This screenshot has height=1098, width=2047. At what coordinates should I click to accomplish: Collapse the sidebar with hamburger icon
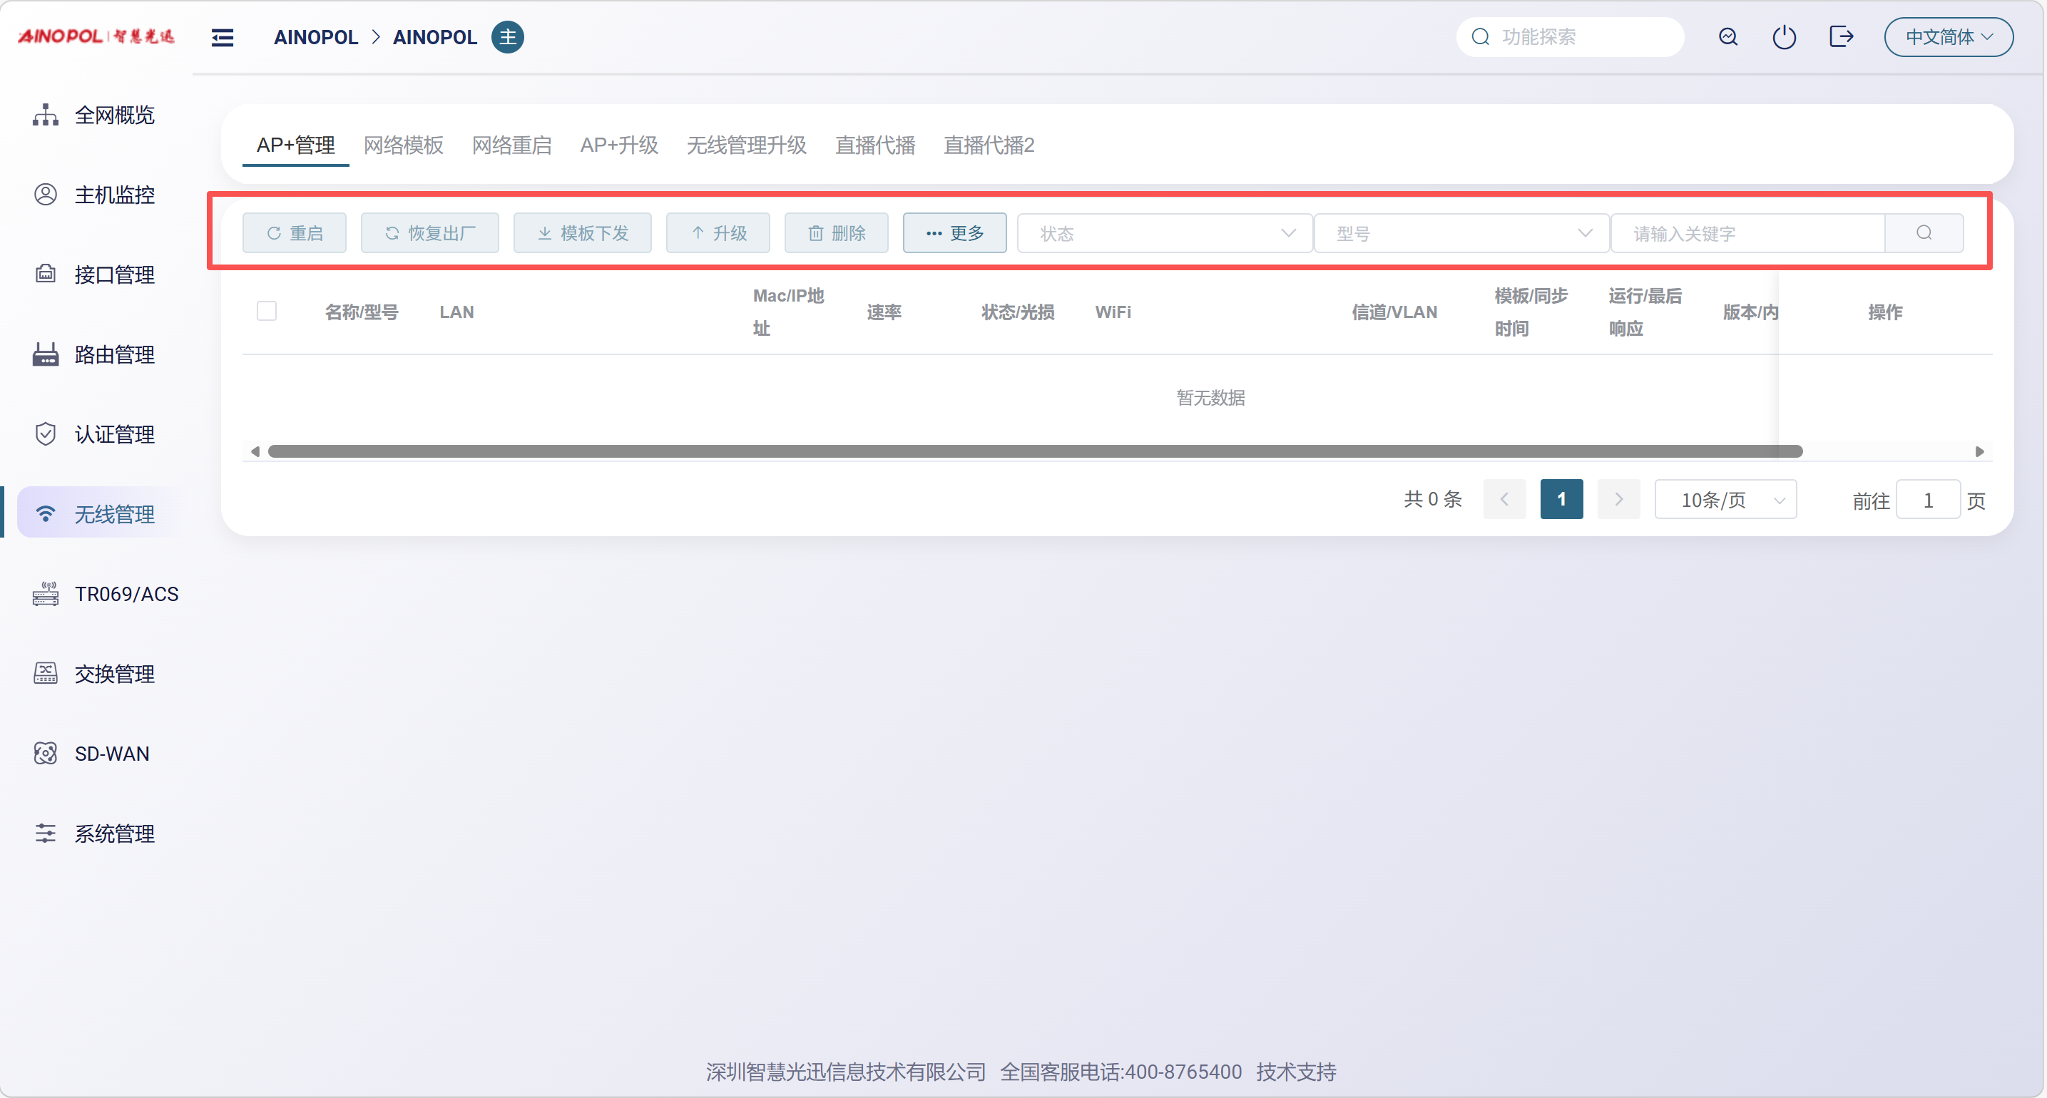pyautogui.click(x=223, y=37)
